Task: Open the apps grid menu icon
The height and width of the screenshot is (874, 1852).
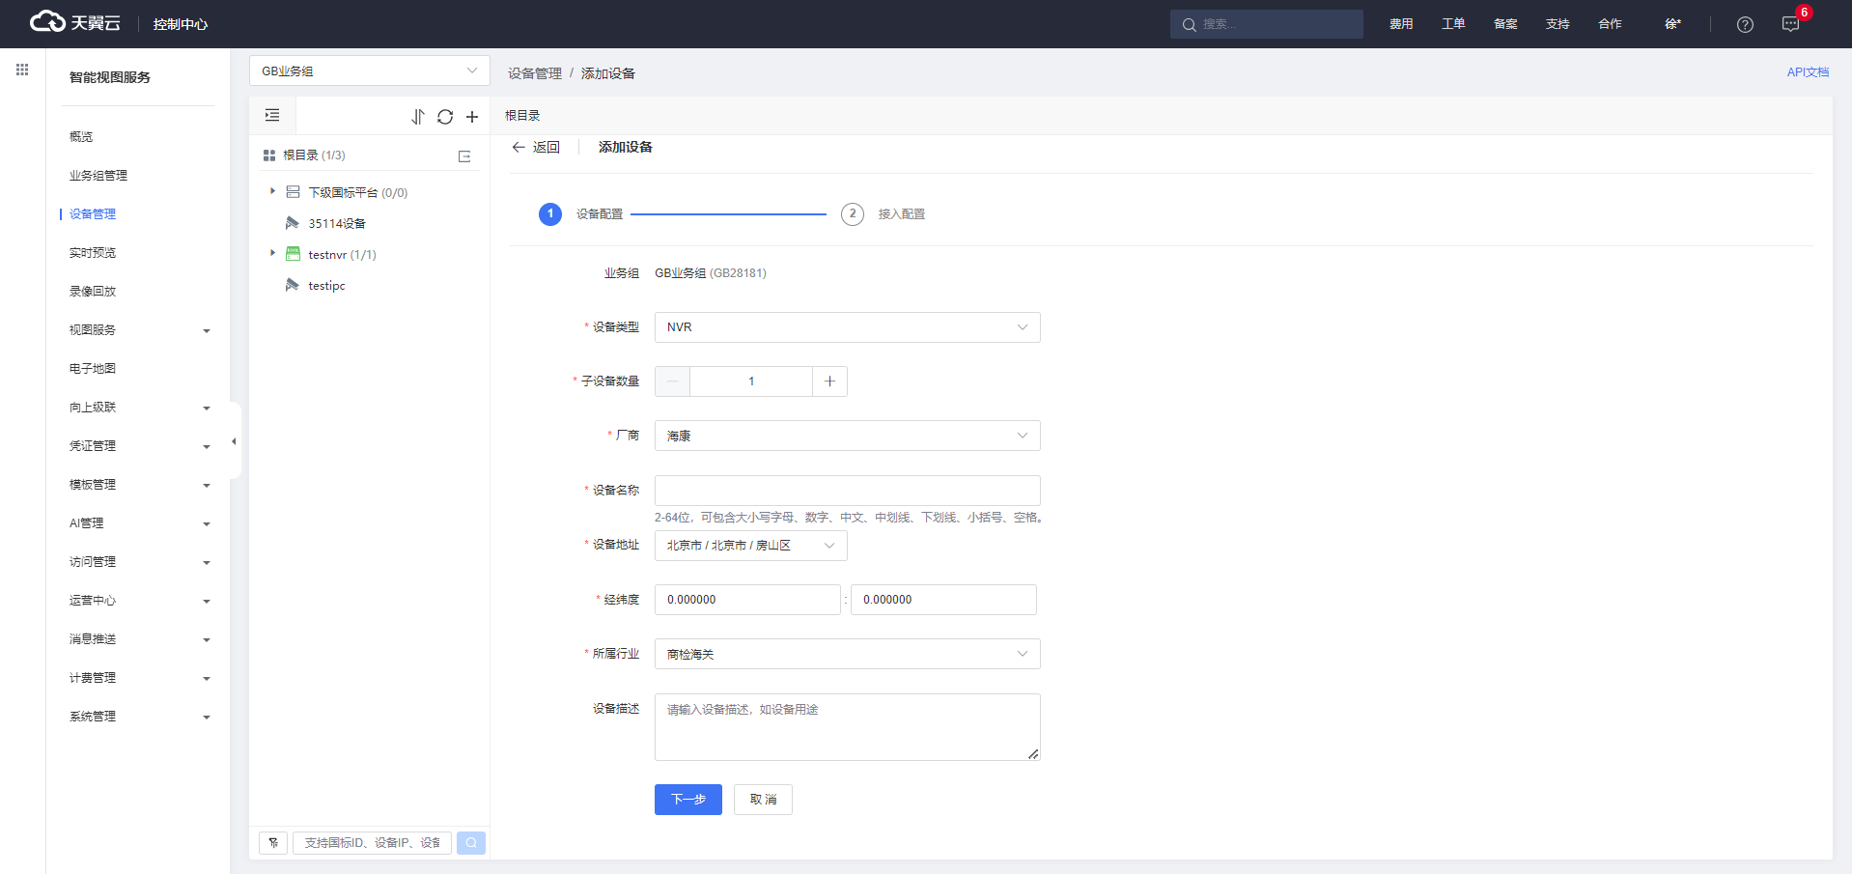Action: [x=22, y=70]
